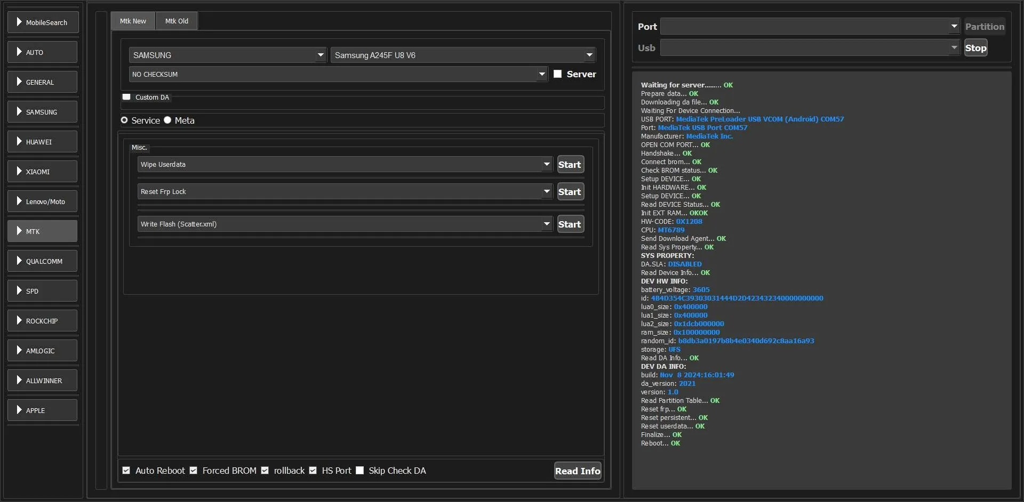Expand the Reset Frp Lock dropdown

click(x=345, y=191)
